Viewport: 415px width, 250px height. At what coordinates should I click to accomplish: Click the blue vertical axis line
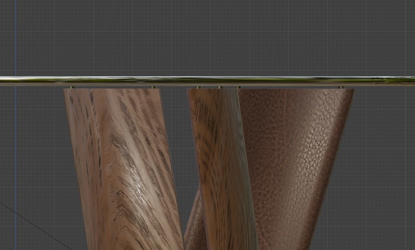pyautogui.click(x=16, y=125)
